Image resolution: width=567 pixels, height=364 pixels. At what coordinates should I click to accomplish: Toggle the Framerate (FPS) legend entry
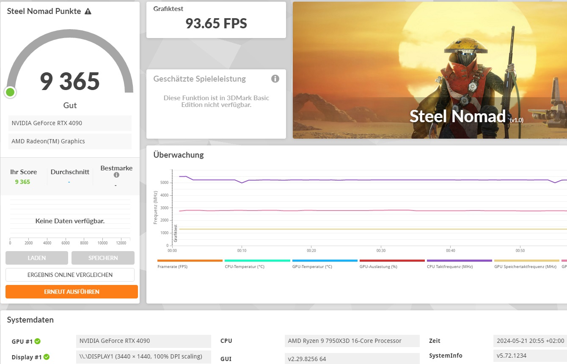click(x=190, y=264)
